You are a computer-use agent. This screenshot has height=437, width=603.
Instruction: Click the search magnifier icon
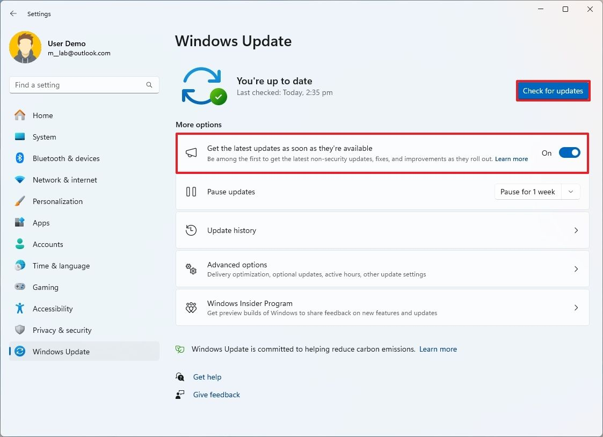(x=149, y=85)
